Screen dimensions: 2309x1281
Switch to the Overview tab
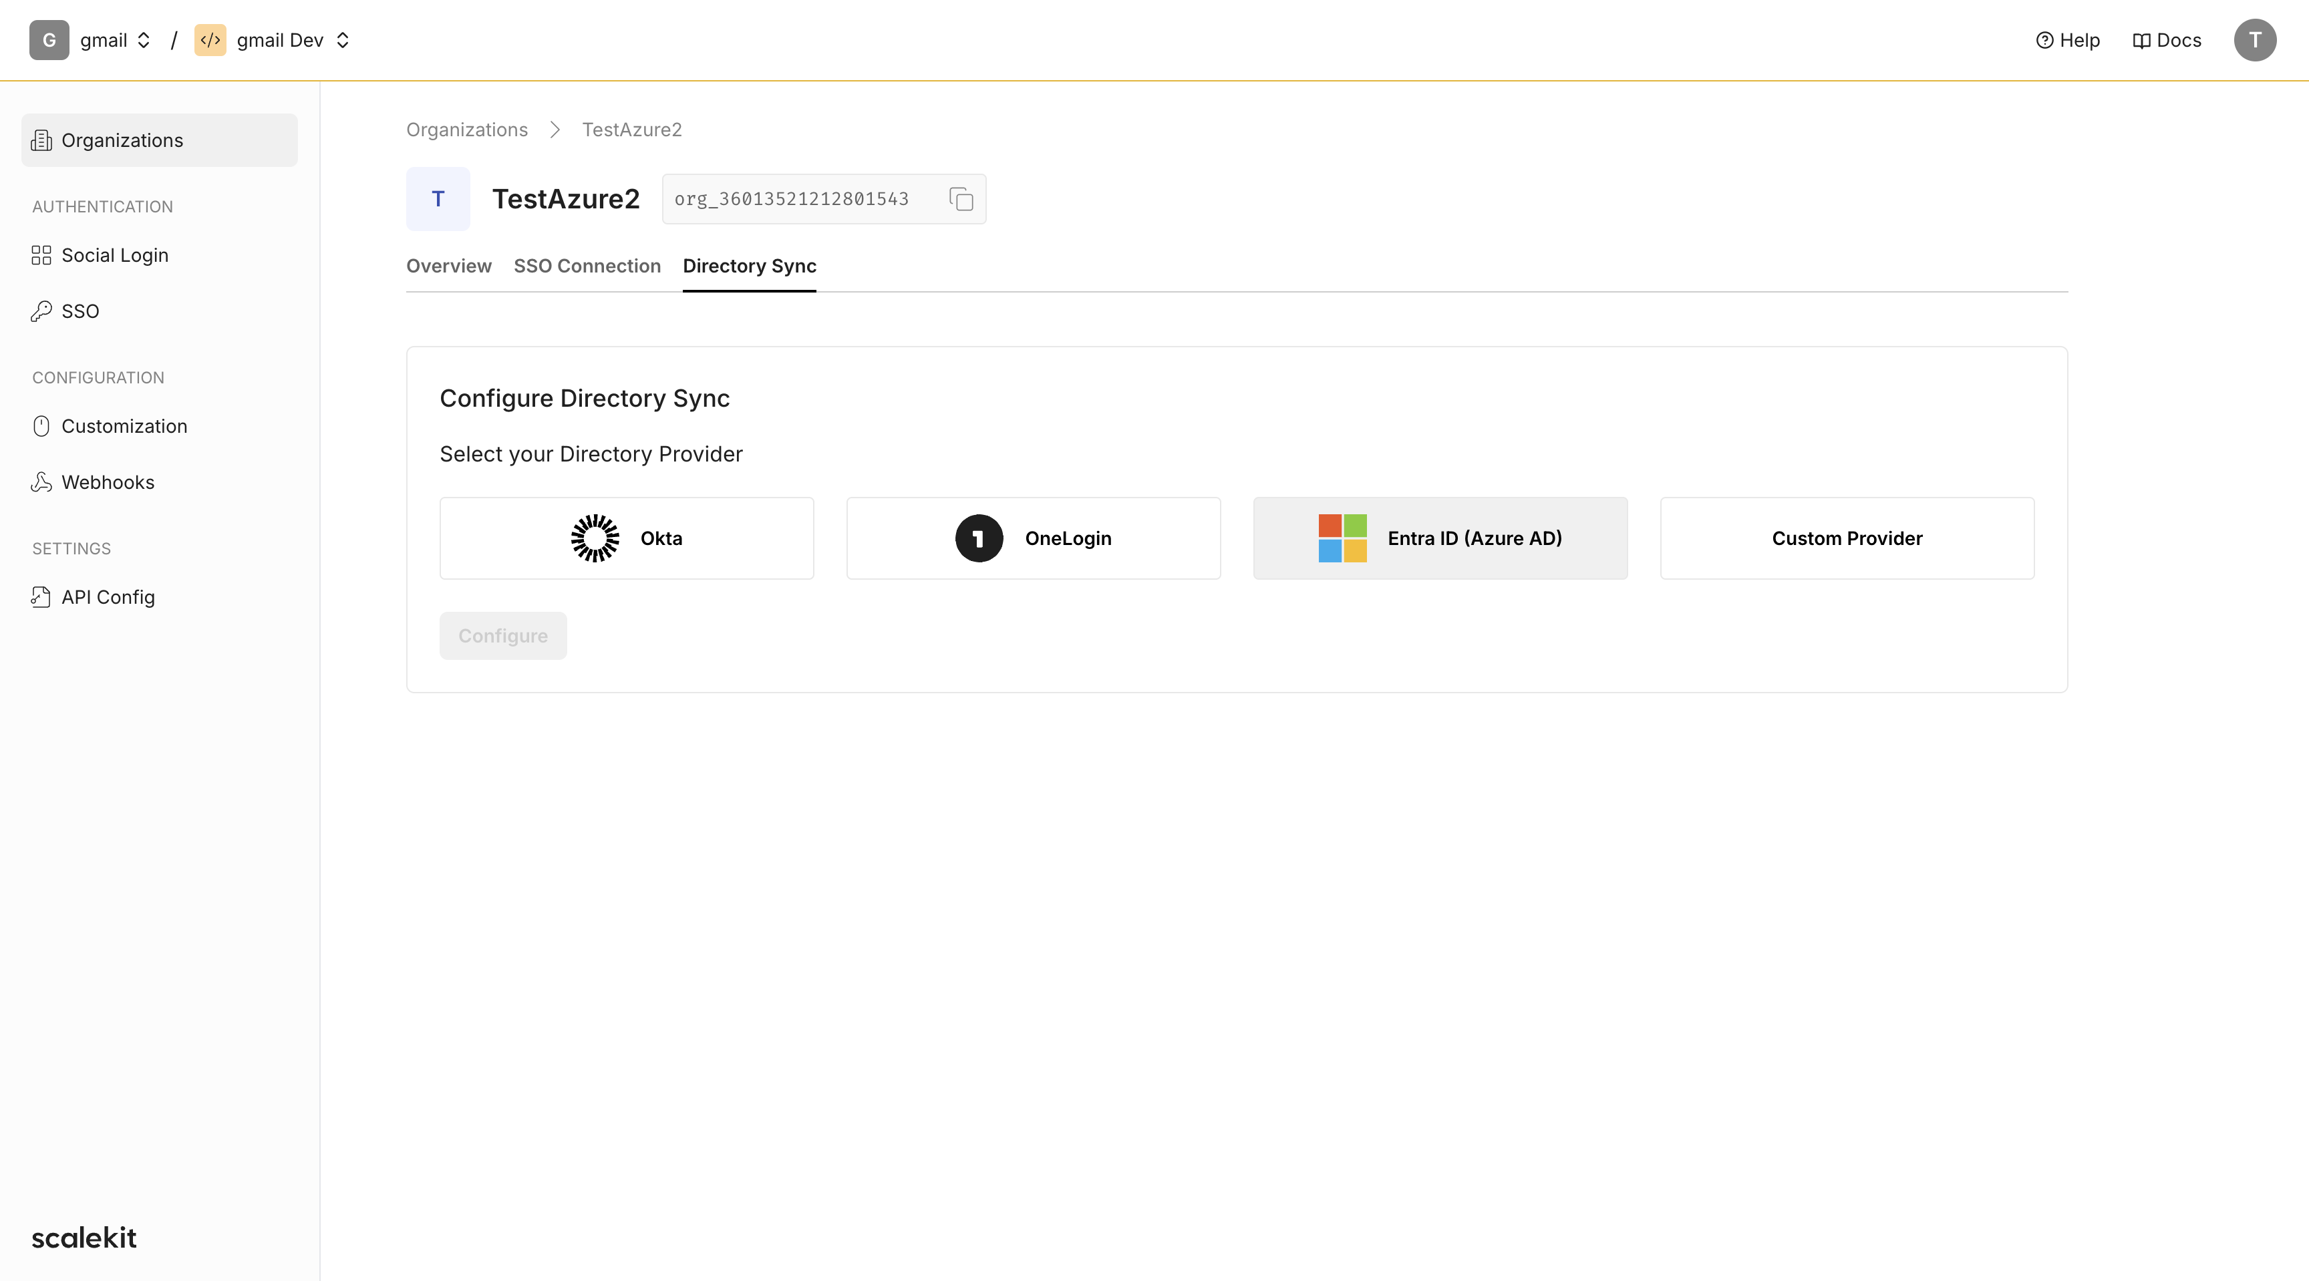tap(449, 266)
